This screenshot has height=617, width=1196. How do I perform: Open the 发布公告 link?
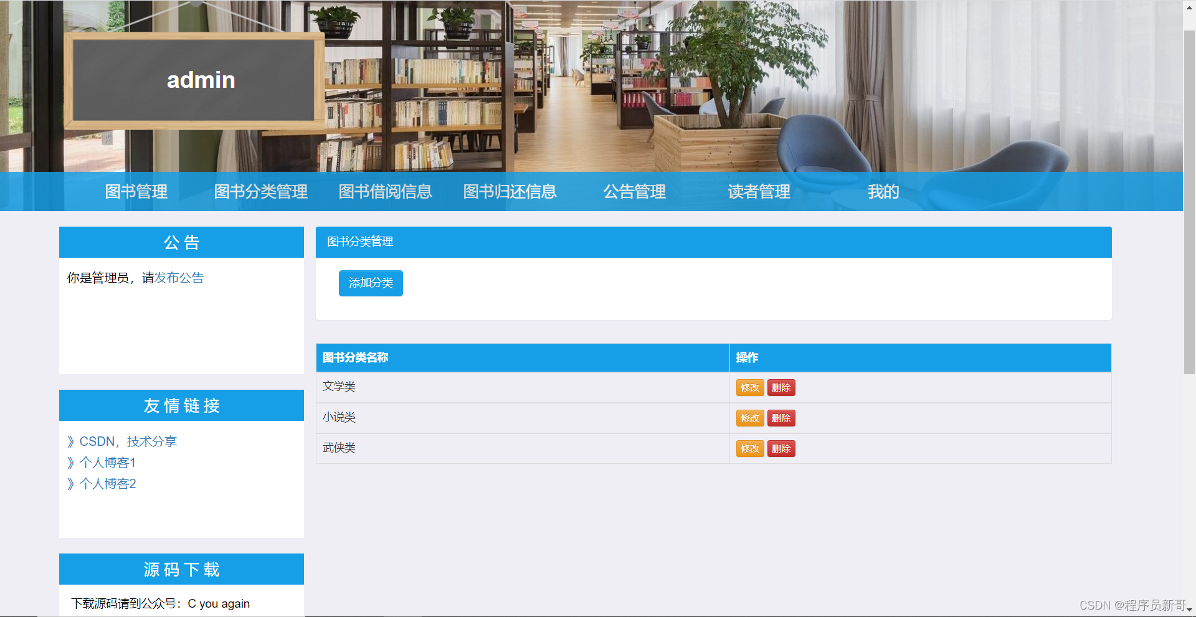(180, 278)
